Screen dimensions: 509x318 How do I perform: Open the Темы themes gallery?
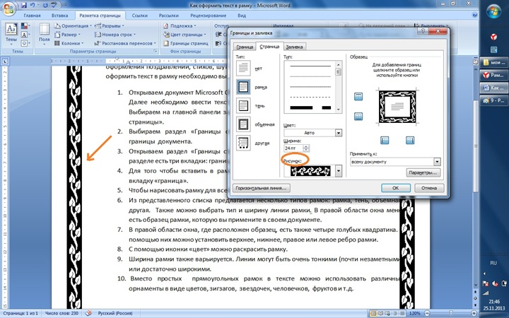tap(11, 35)
